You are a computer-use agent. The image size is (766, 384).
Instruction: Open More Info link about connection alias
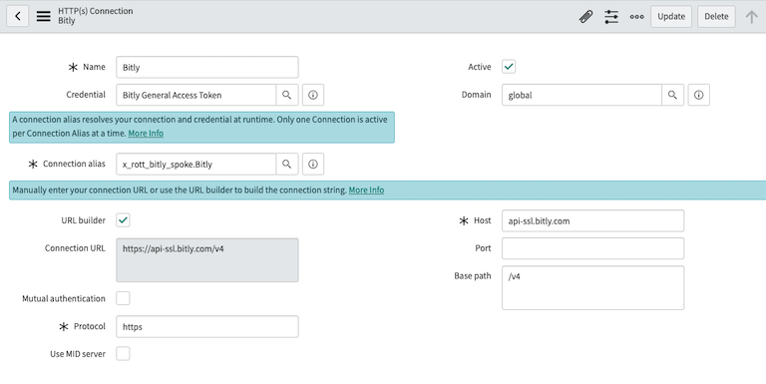[x=146, y=134]
